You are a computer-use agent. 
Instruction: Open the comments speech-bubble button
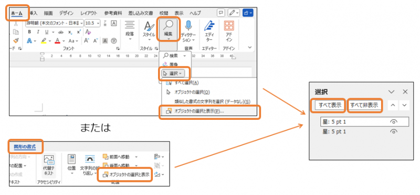tap(221, 13)
